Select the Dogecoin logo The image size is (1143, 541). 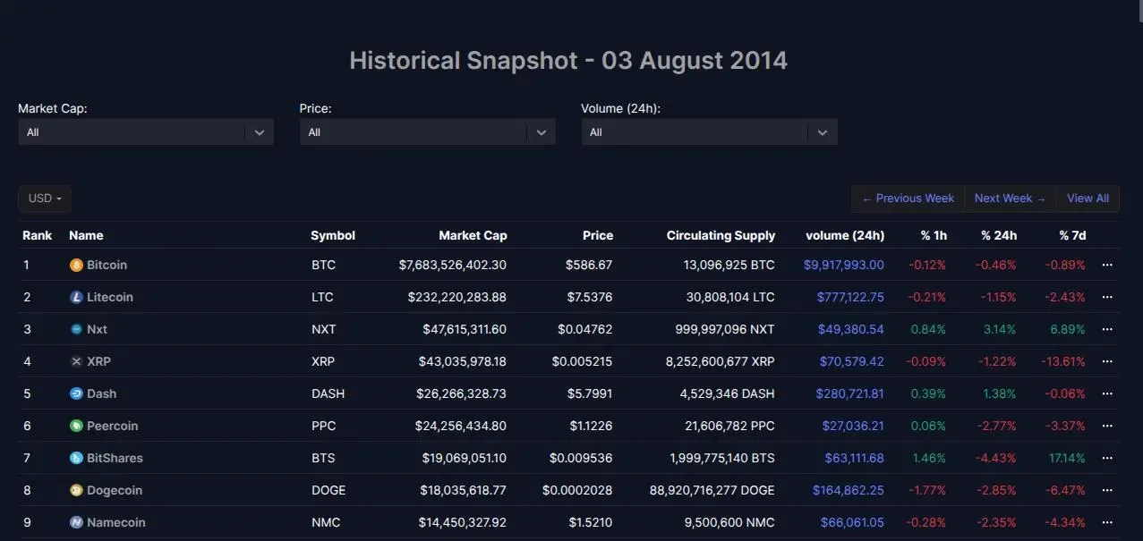76,489
